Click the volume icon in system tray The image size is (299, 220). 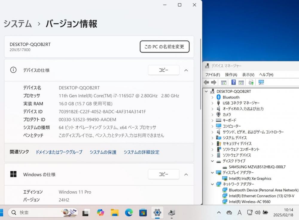(257, 212)
